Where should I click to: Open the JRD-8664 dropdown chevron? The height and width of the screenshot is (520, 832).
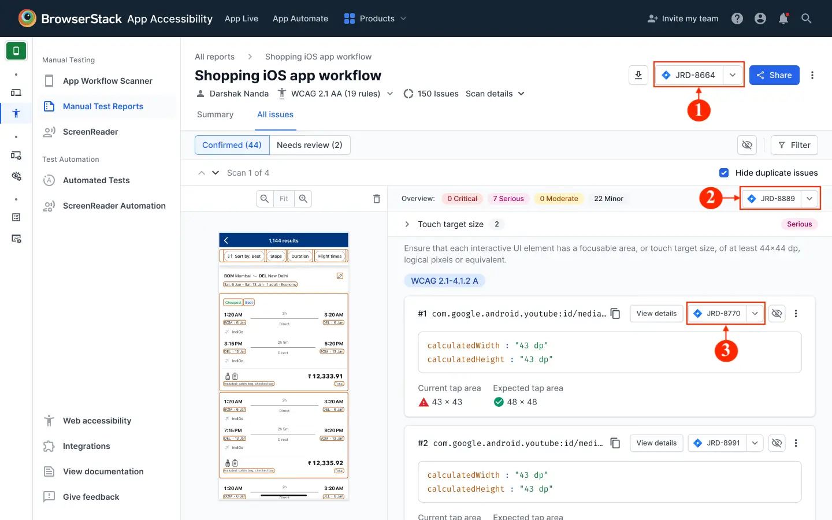click(x=733, y=75)
